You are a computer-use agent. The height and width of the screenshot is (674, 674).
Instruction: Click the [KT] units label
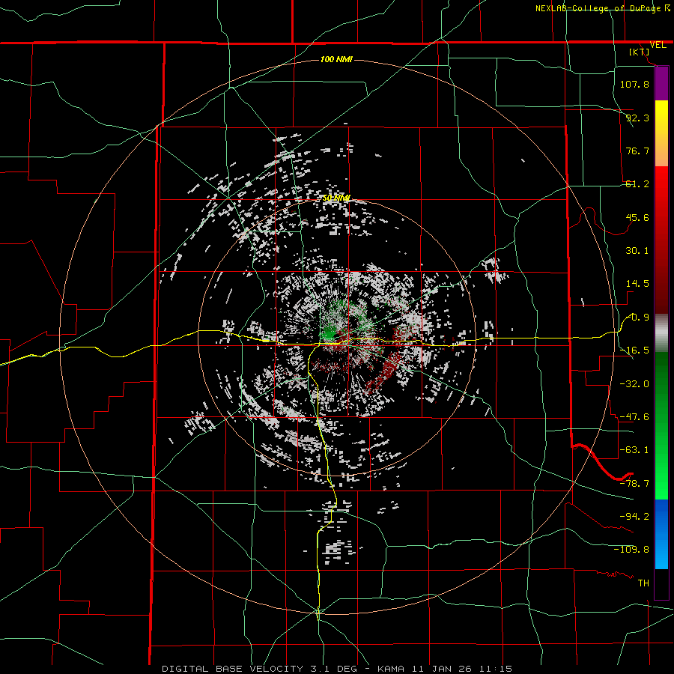[640, 52]
